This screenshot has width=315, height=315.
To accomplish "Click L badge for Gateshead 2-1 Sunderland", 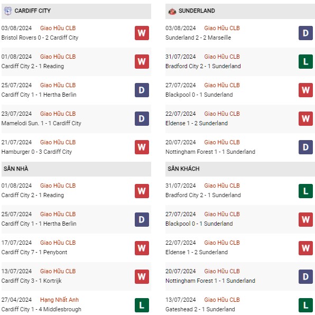I will [305, 305].
